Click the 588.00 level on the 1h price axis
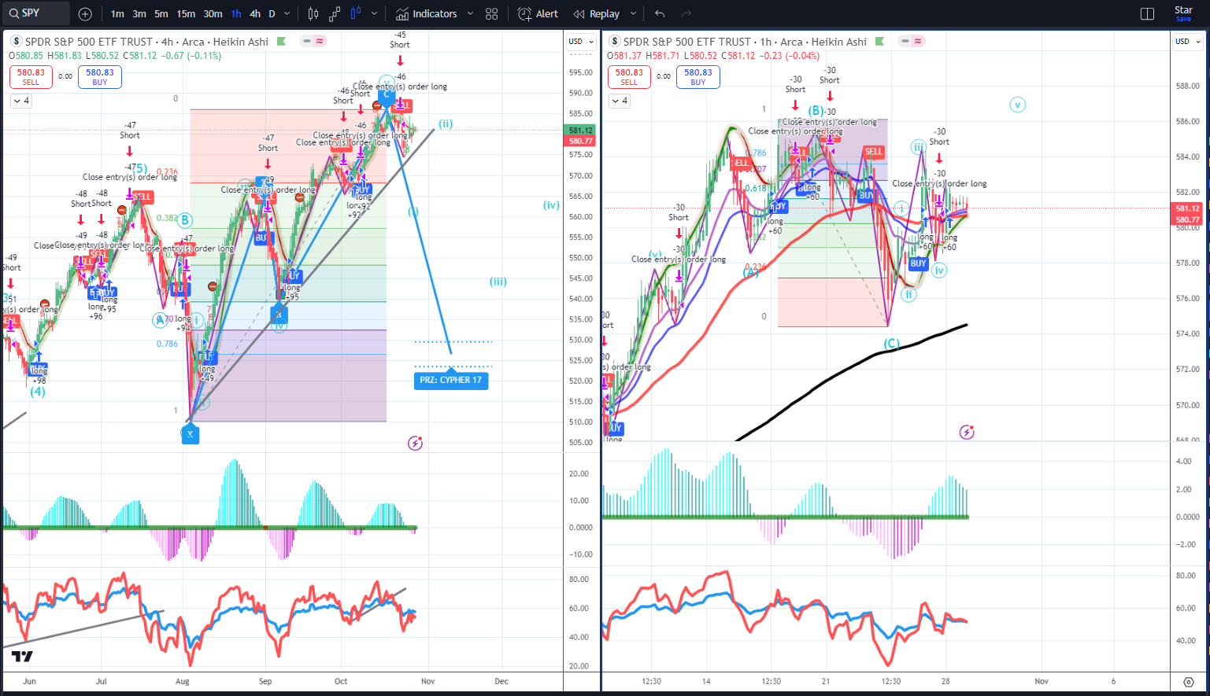This screenshot has height=696, width=1210. 1187,86
